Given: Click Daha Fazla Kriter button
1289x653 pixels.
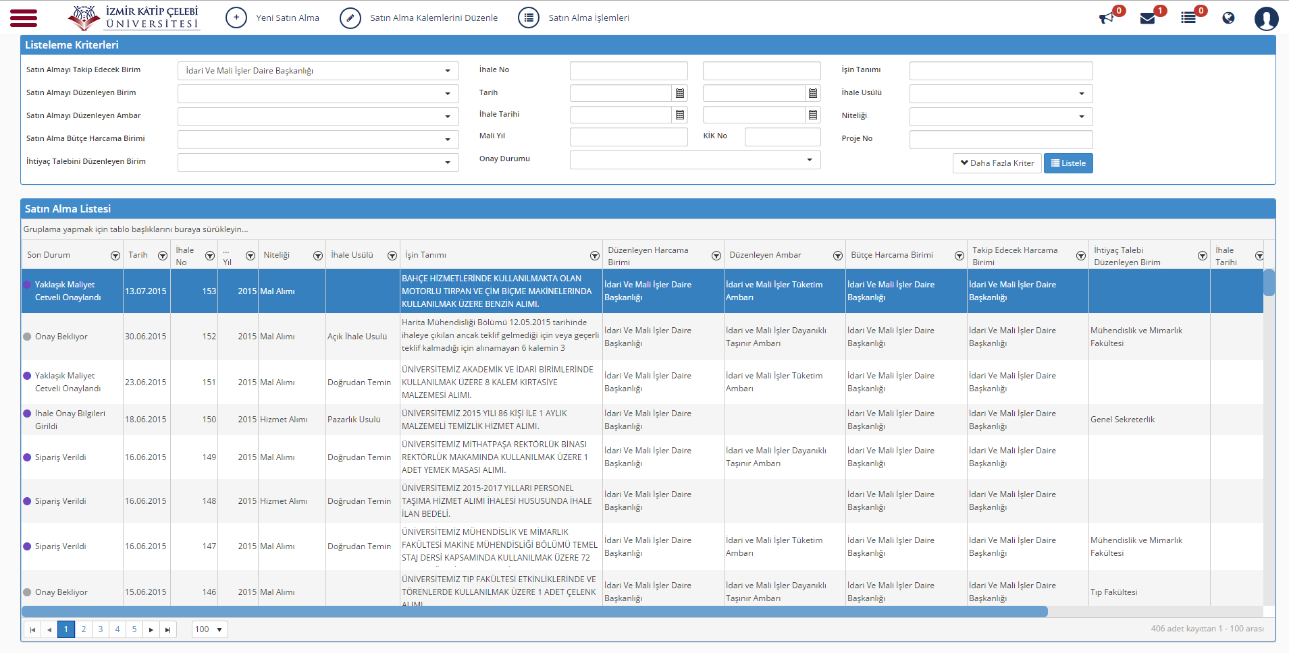Looking at the screenshot, I should pos(997,163).
